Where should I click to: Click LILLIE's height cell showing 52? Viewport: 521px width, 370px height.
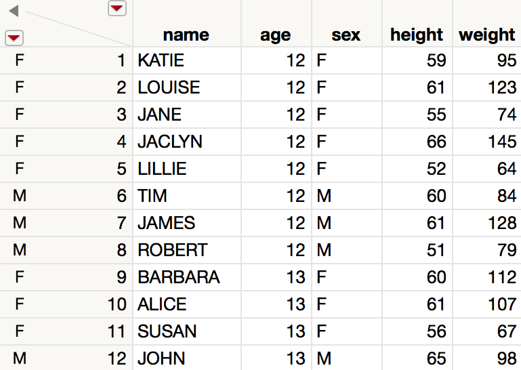[x=417, y=169]
